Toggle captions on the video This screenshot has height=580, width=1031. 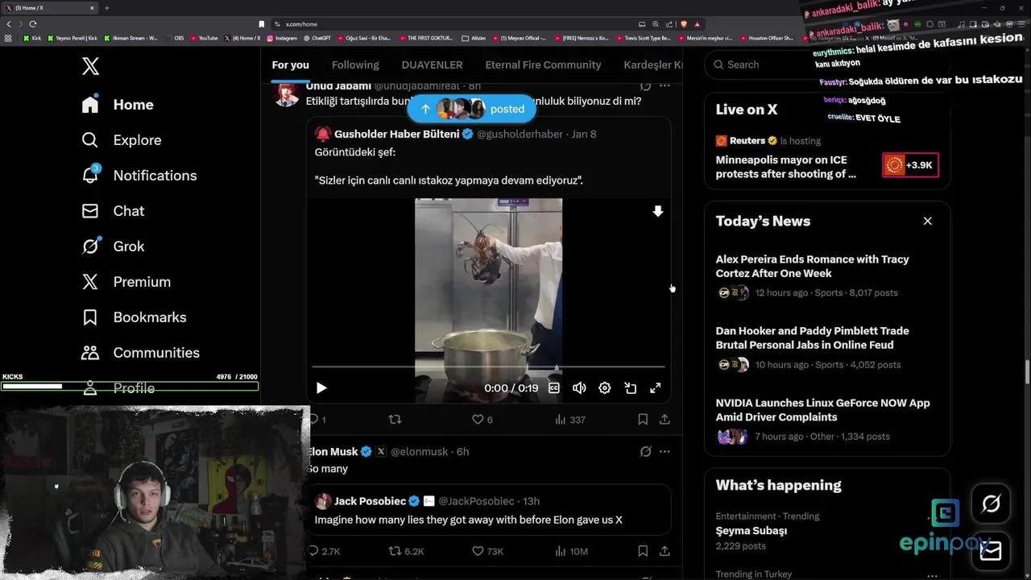(x=554, y=388)
